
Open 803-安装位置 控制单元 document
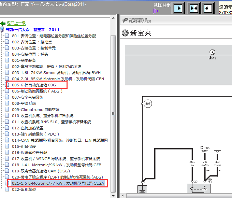[x=34, y=48]
